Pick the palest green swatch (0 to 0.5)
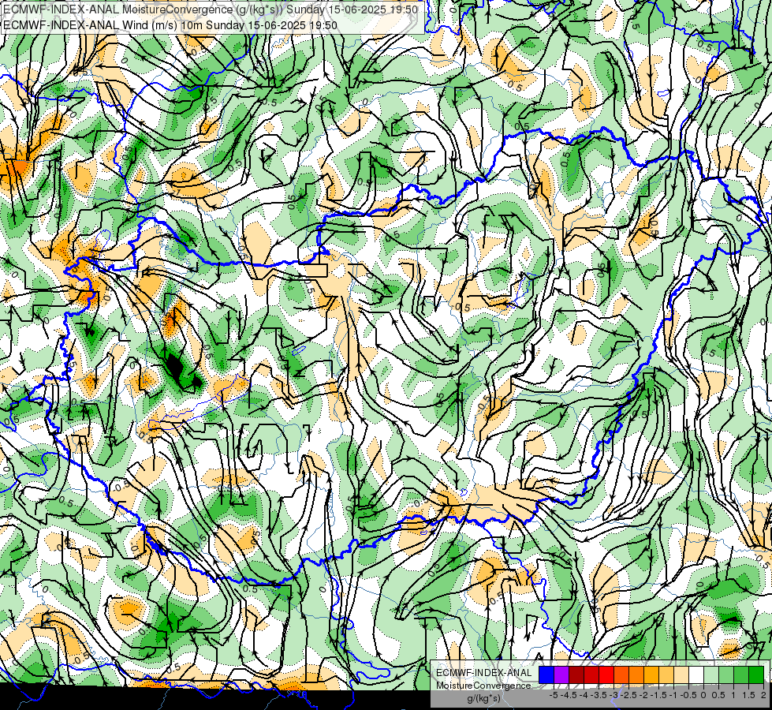Viewport: 772px width, 710px height. point(711,674)
